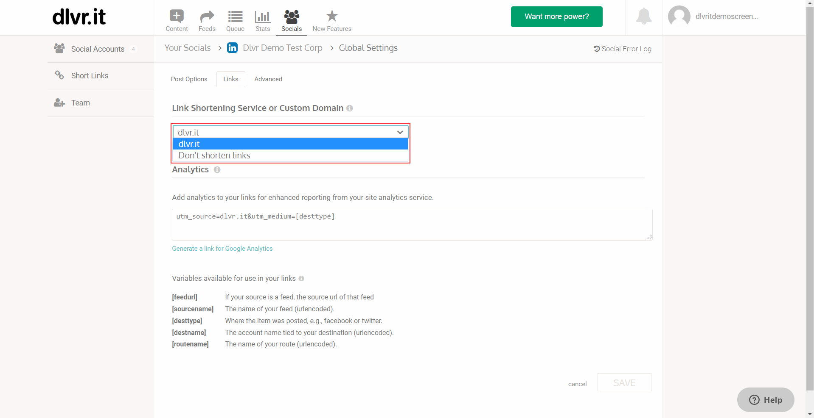Click the Global Settings breadcrumb text
814x418 pixels.
[x=368, y=48]
